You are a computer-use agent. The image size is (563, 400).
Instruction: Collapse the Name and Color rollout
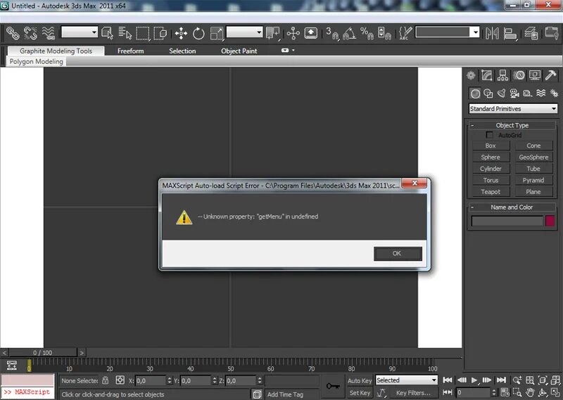pos(512,207)
